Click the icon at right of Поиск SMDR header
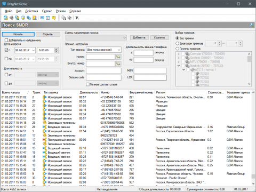Screen dimensions: 256x192 [x=252, y=25]
